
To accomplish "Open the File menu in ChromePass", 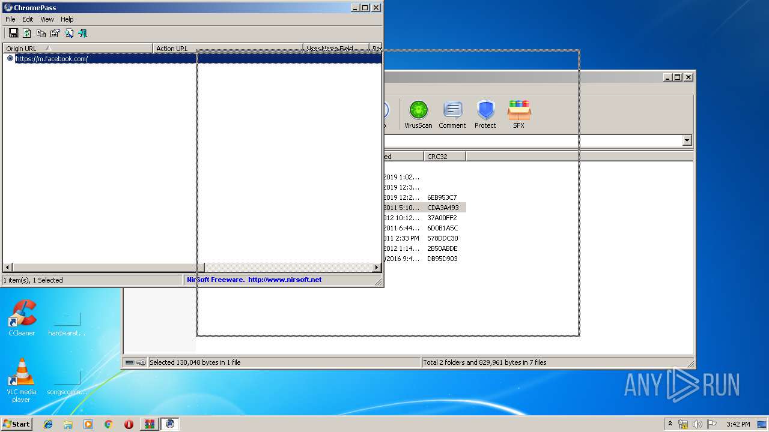I will 10,19.
